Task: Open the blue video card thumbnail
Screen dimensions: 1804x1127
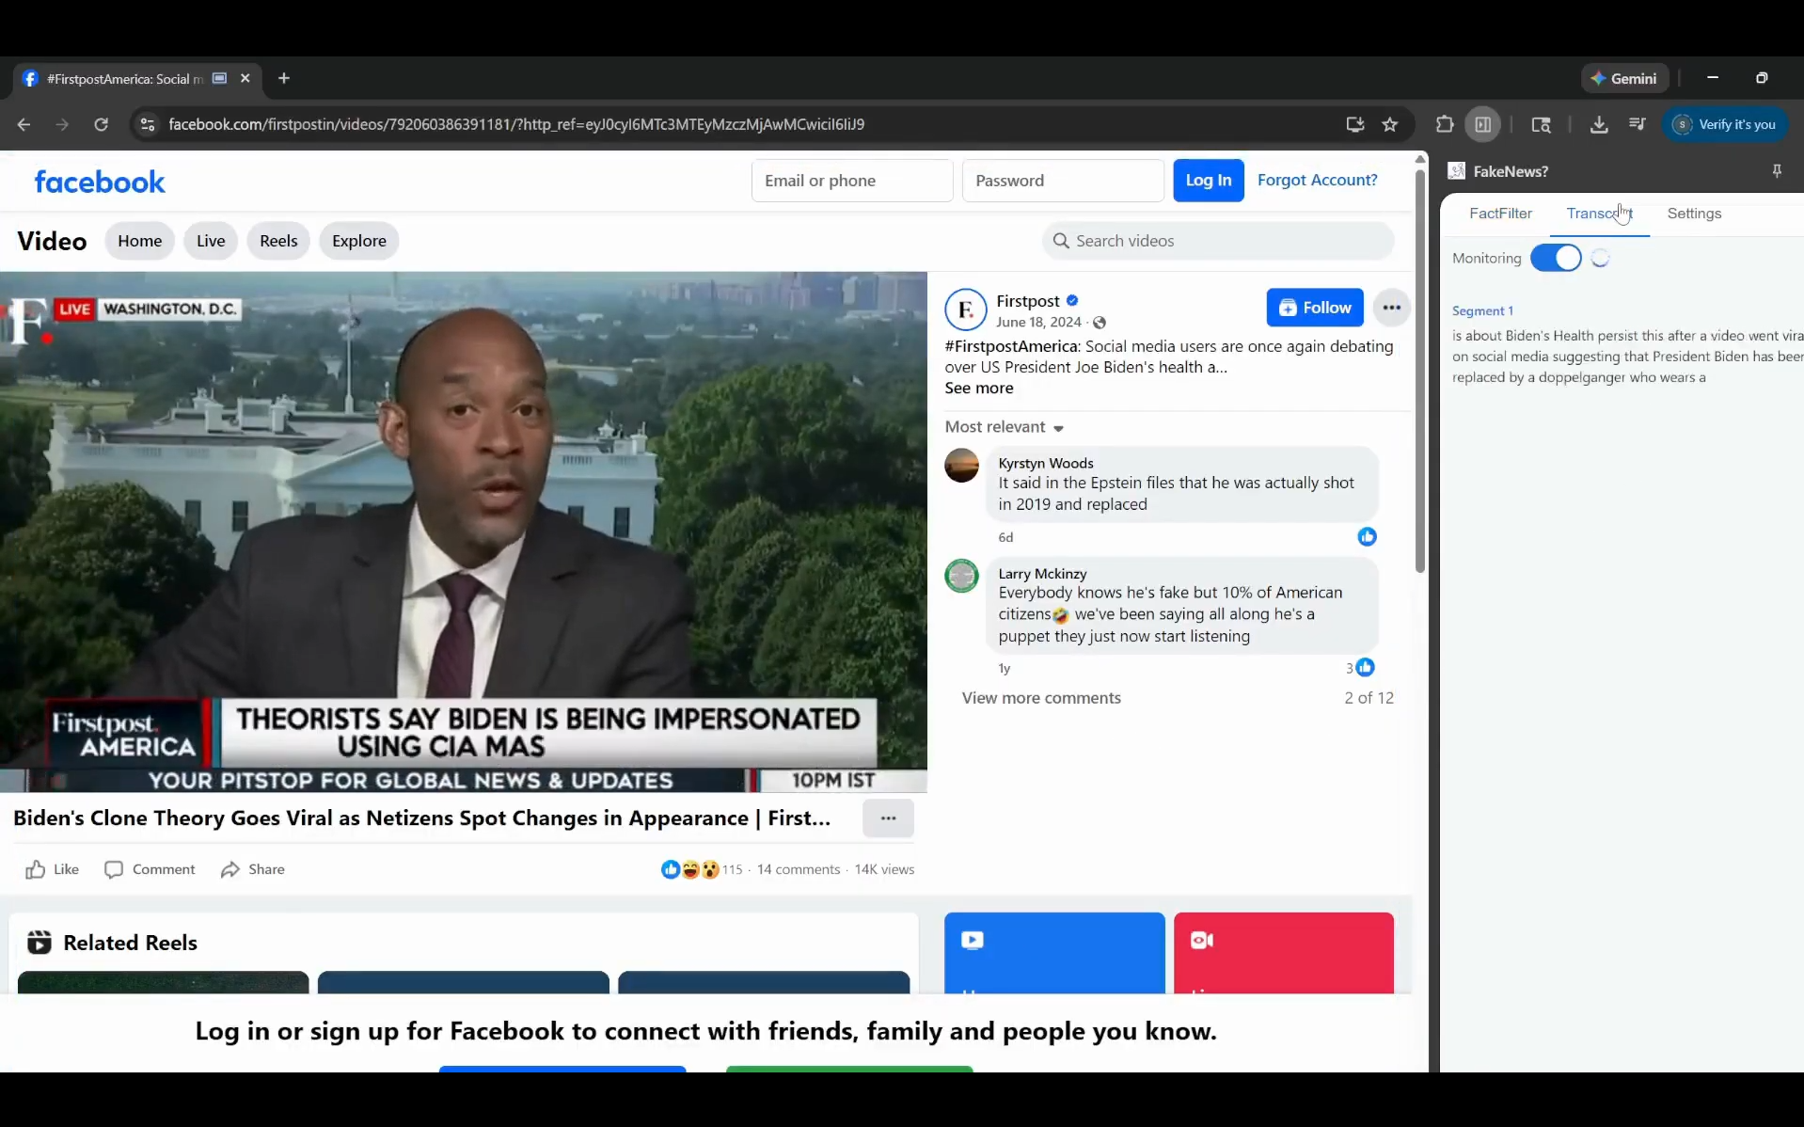Action: (1054, 952)
